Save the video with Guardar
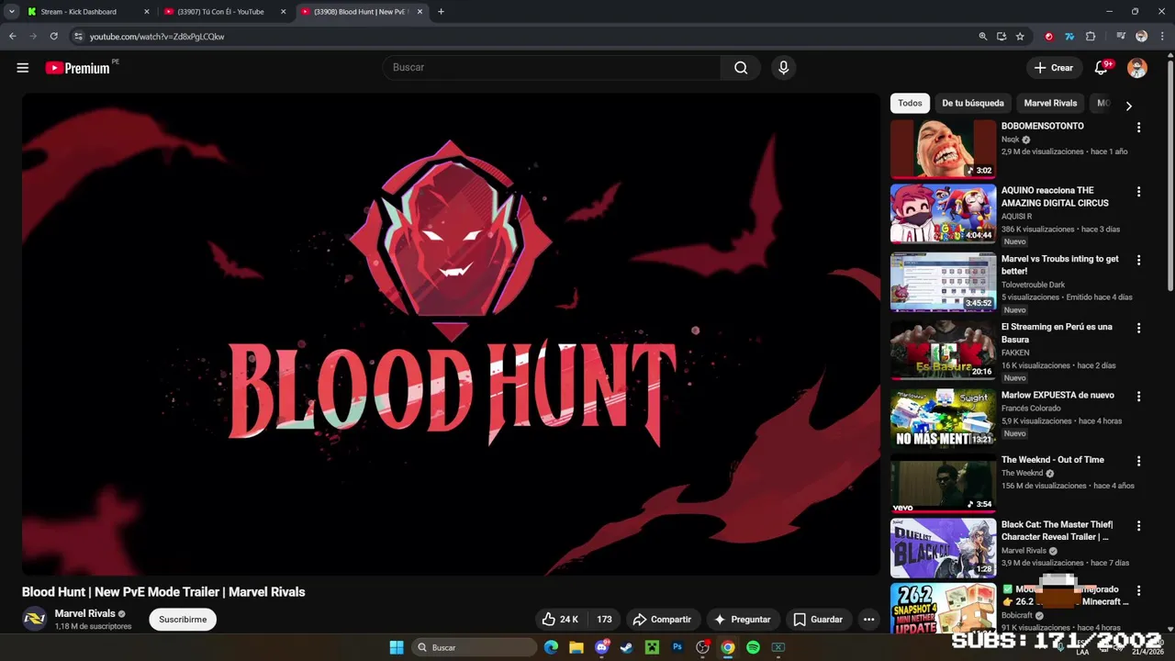Image resolution: width=1175 pixels, height=661 pixels. (x=818, y=620)
